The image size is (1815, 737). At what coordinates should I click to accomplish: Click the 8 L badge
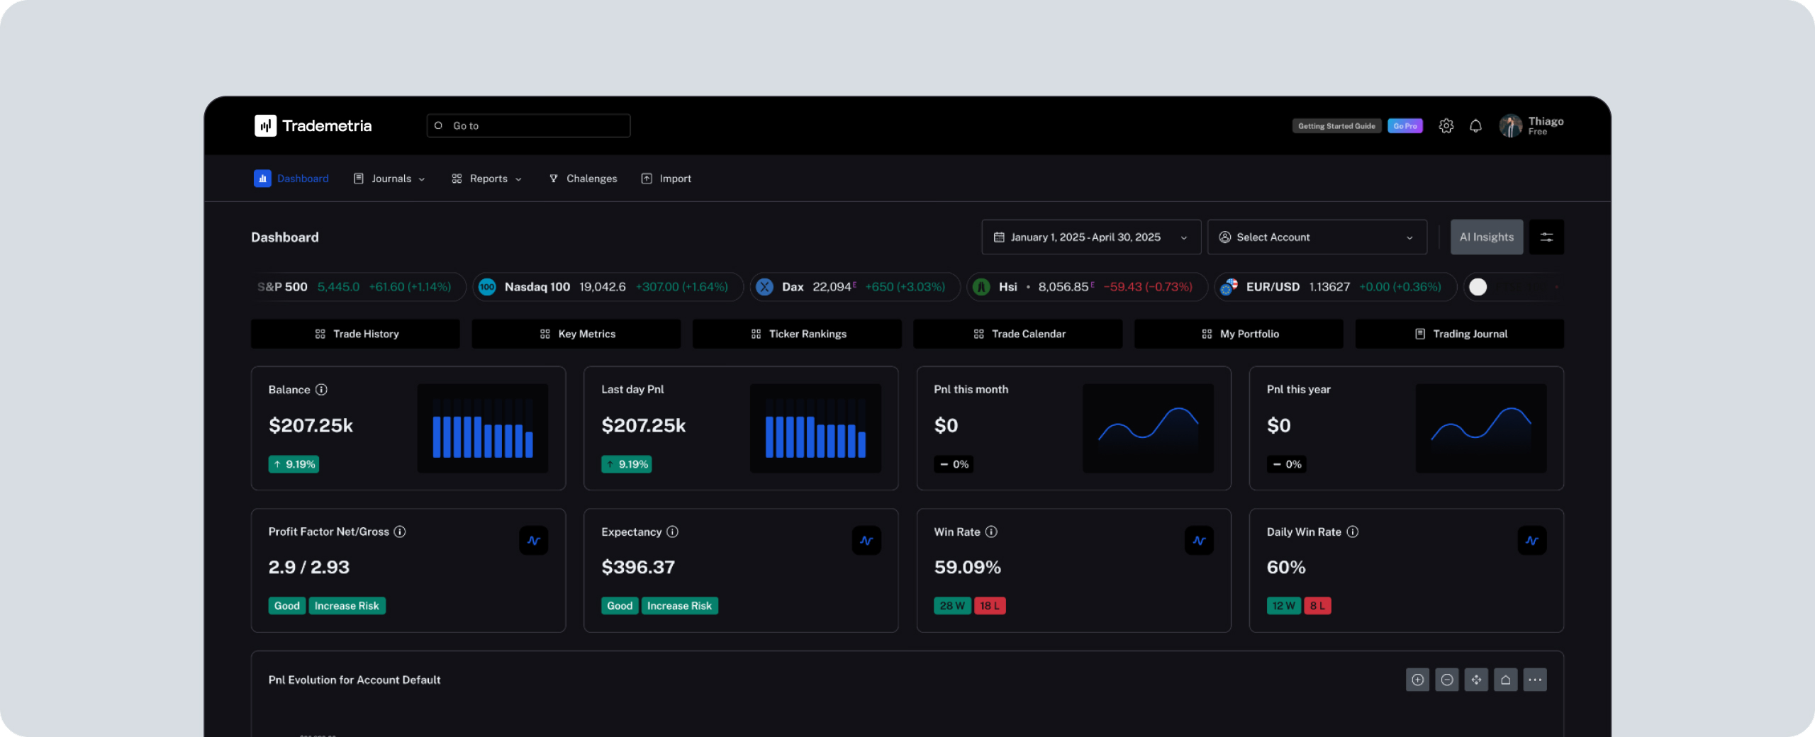[1317, 606]
